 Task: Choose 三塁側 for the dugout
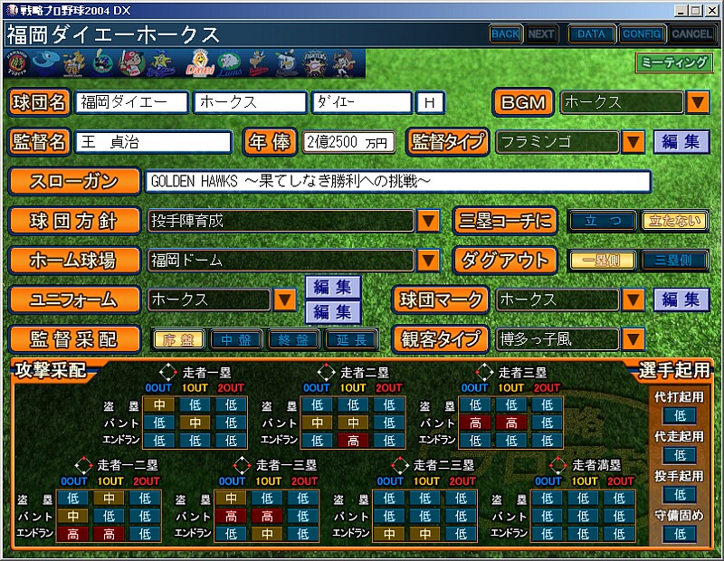(674, 261)
